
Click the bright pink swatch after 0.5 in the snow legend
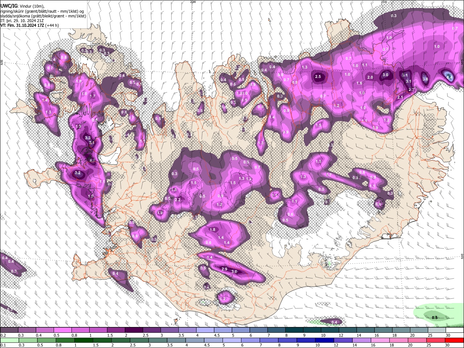pos(62,330)
